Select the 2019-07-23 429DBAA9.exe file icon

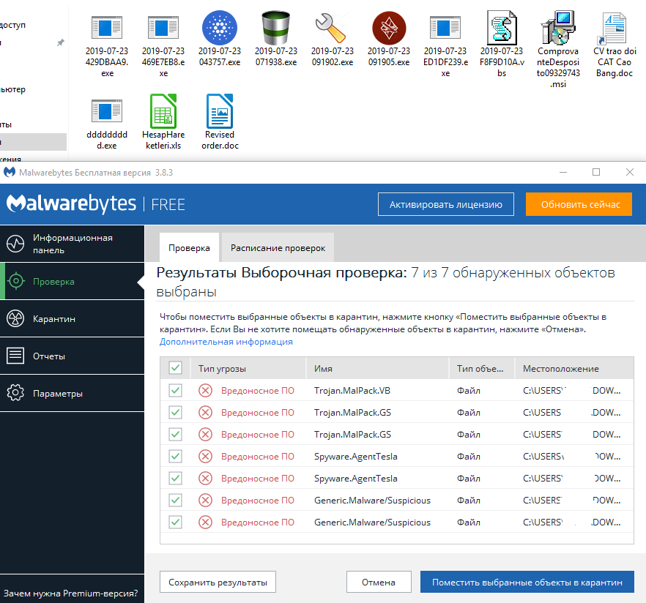[107, 28]
